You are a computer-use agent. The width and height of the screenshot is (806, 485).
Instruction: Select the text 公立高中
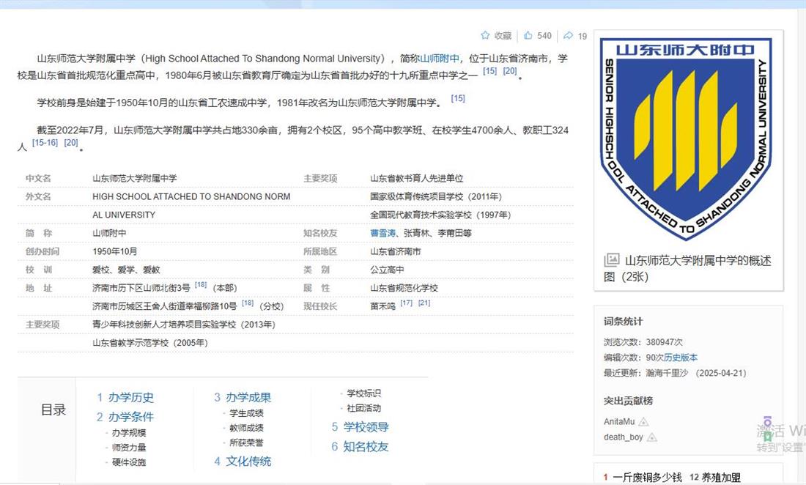(387, 270)
